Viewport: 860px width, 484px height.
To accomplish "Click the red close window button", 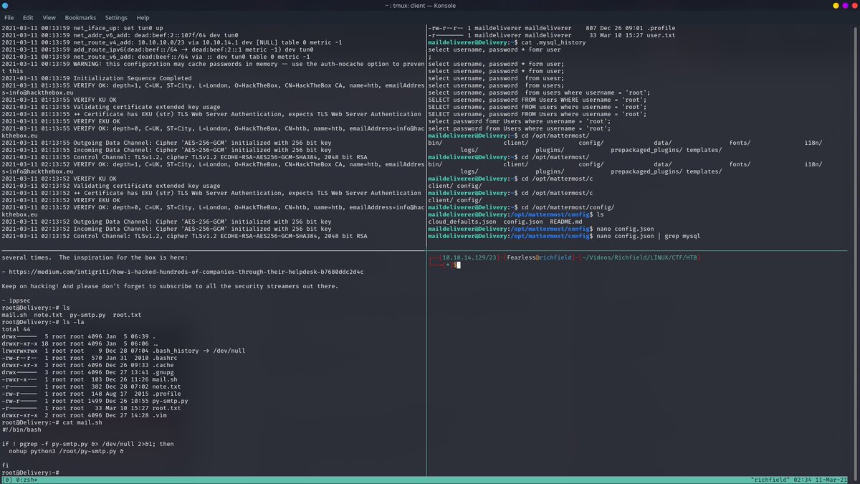I will (853, 6).
